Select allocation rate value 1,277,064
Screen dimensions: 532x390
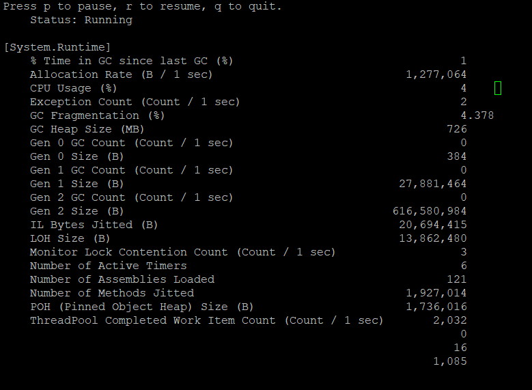click(x=436, y=74)
